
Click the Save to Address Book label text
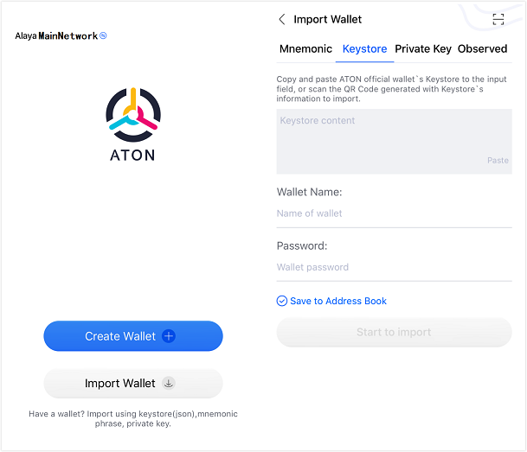[338, 301]
